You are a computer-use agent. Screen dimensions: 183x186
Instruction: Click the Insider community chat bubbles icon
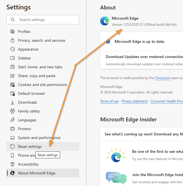116,178
